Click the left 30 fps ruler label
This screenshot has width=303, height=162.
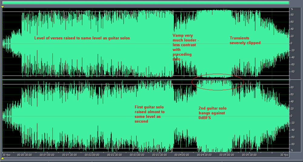click(7, 155)
